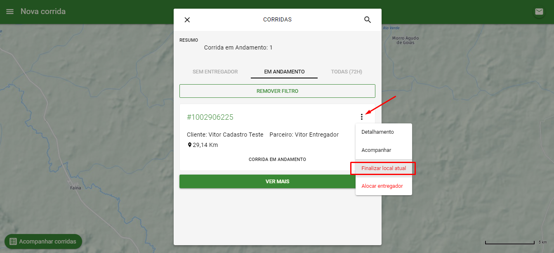This screenshot has height=253, width=554.
Task: Show the Todas (72H) tab
Action: tap(347, 72)
